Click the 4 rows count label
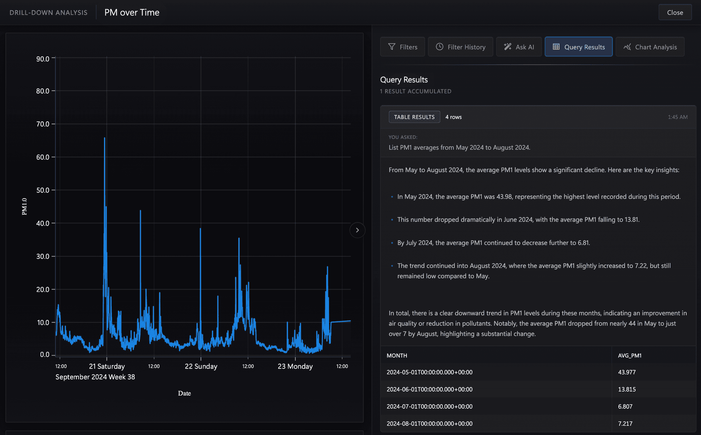Viewport: 701px width, 435px height. pyautogui.click(x=453, y=117)
